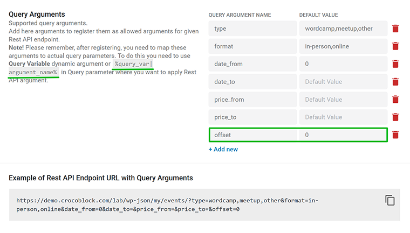Remove the offset argument with trash icon
Screen dimensions: 410x233
395,135
